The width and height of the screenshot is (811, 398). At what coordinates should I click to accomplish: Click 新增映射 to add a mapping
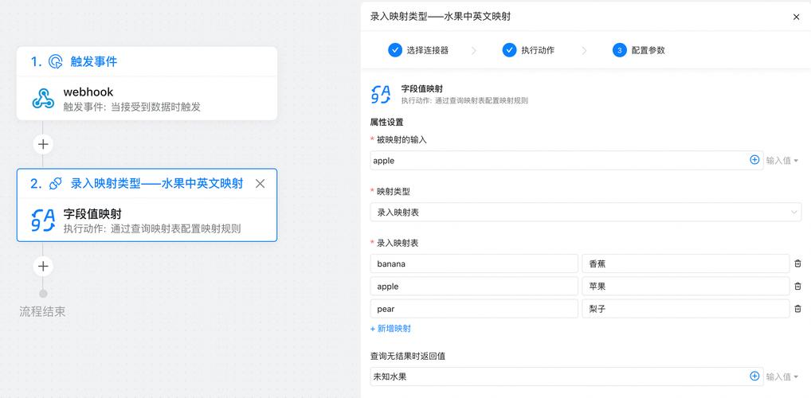pos(390,329)
